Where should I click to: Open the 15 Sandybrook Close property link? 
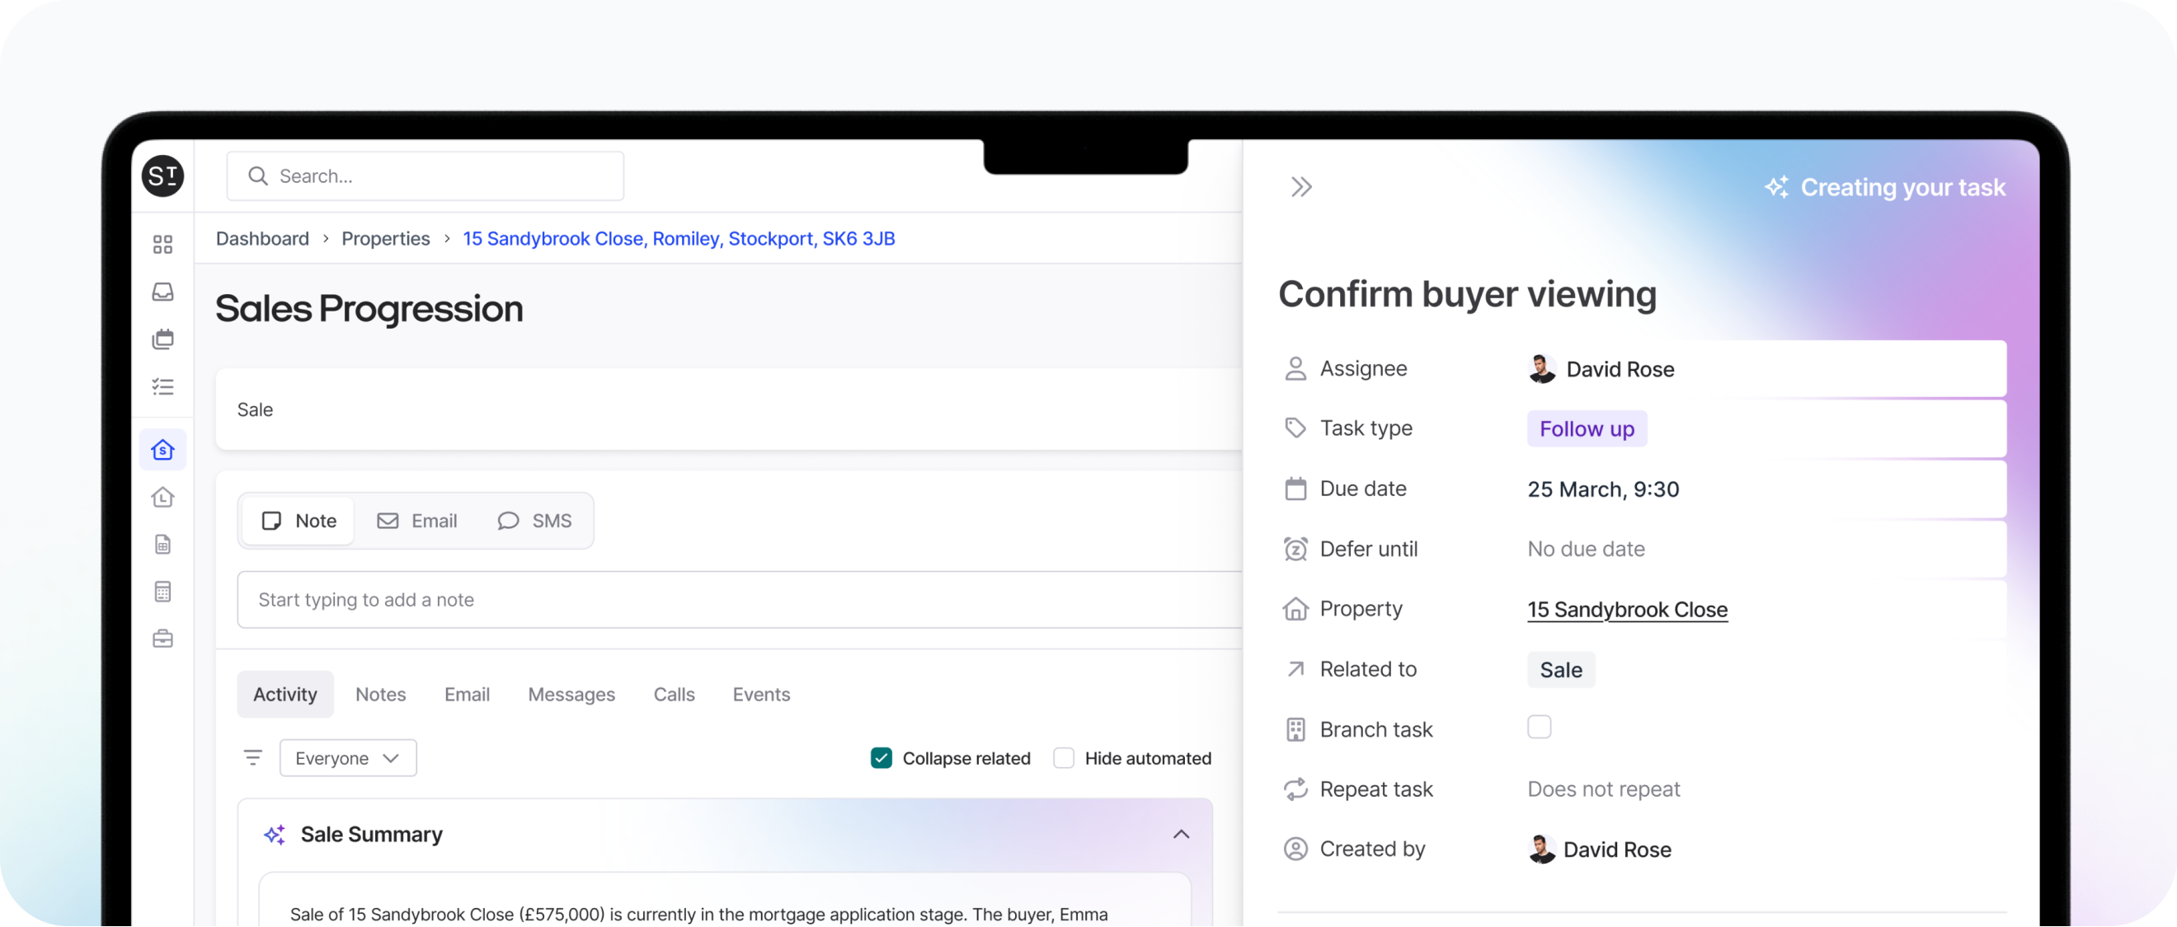[1627, 610]
